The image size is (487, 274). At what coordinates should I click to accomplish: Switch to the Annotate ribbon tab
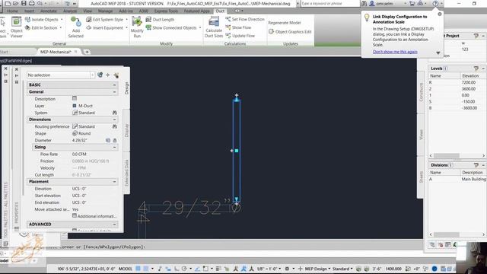[x=49, y=11]
